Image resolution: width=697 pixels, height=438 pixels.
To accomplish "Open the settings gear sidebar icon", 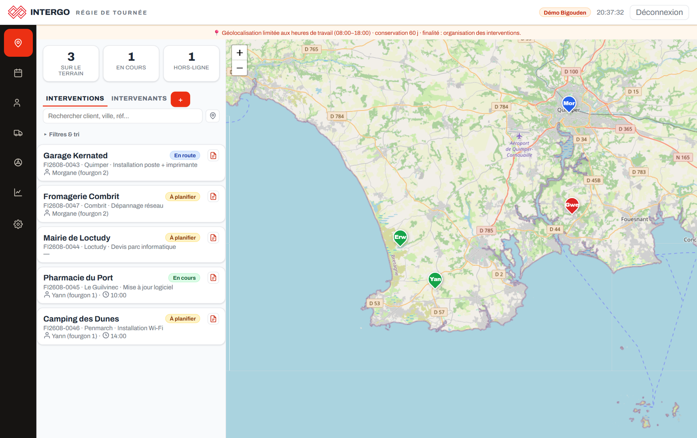I will (18, 224).
